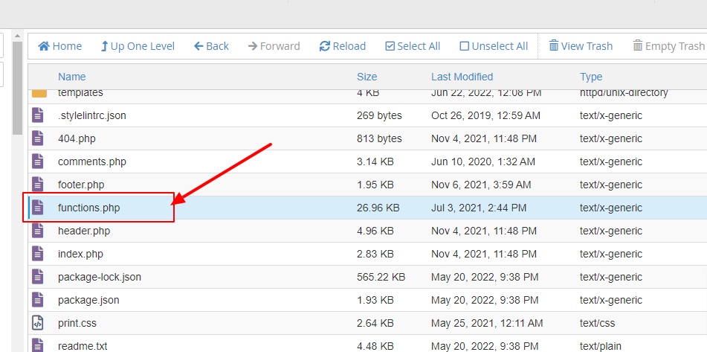707x352 pixels.
Task: Reload the file list
Action: pos(343,46)
